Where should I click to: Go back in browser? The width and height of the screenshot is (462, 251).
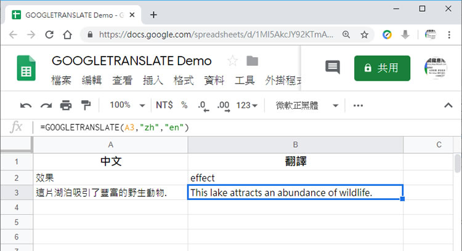13,34
